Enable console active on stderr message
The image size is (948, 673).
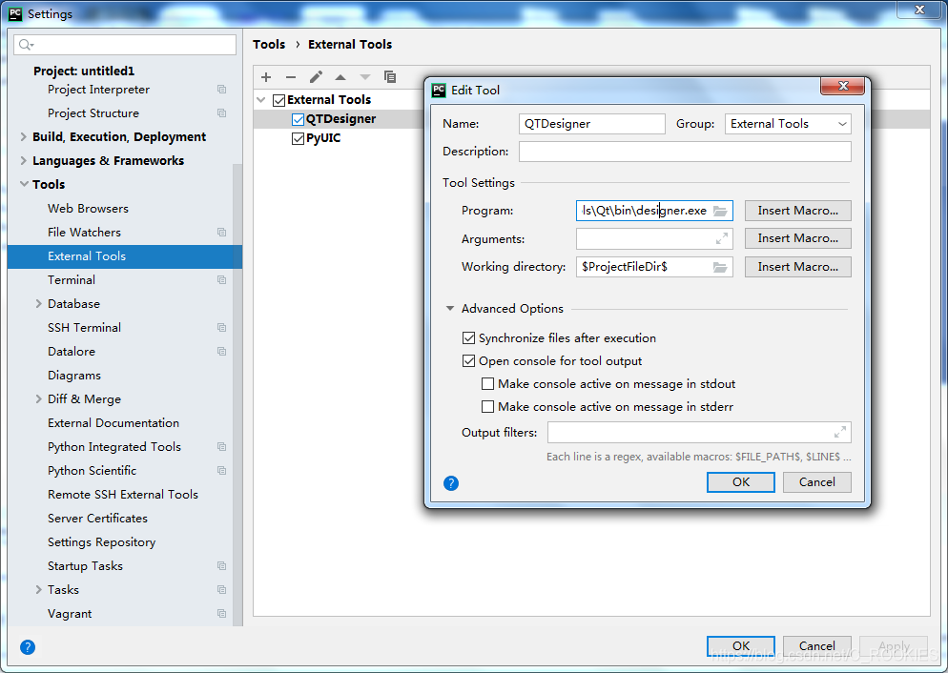(488, 407)
